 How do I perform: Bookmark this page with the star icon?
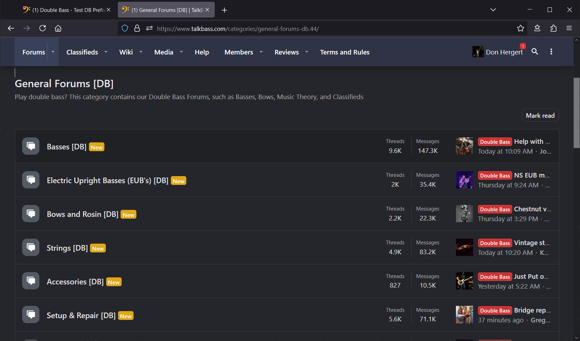[x=521, y=28]
